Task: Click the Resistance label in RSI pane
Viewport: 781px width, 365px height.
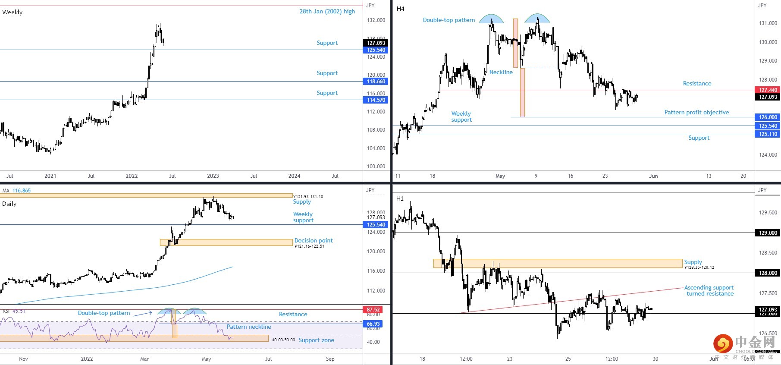Action: pos(293,314)
